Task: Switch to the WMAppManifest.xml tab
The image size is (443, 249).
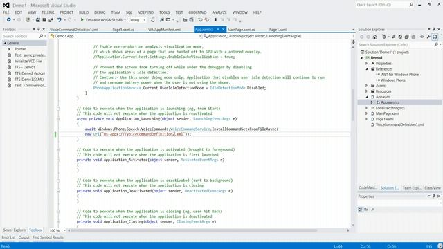Action: (x=165, y=30)
